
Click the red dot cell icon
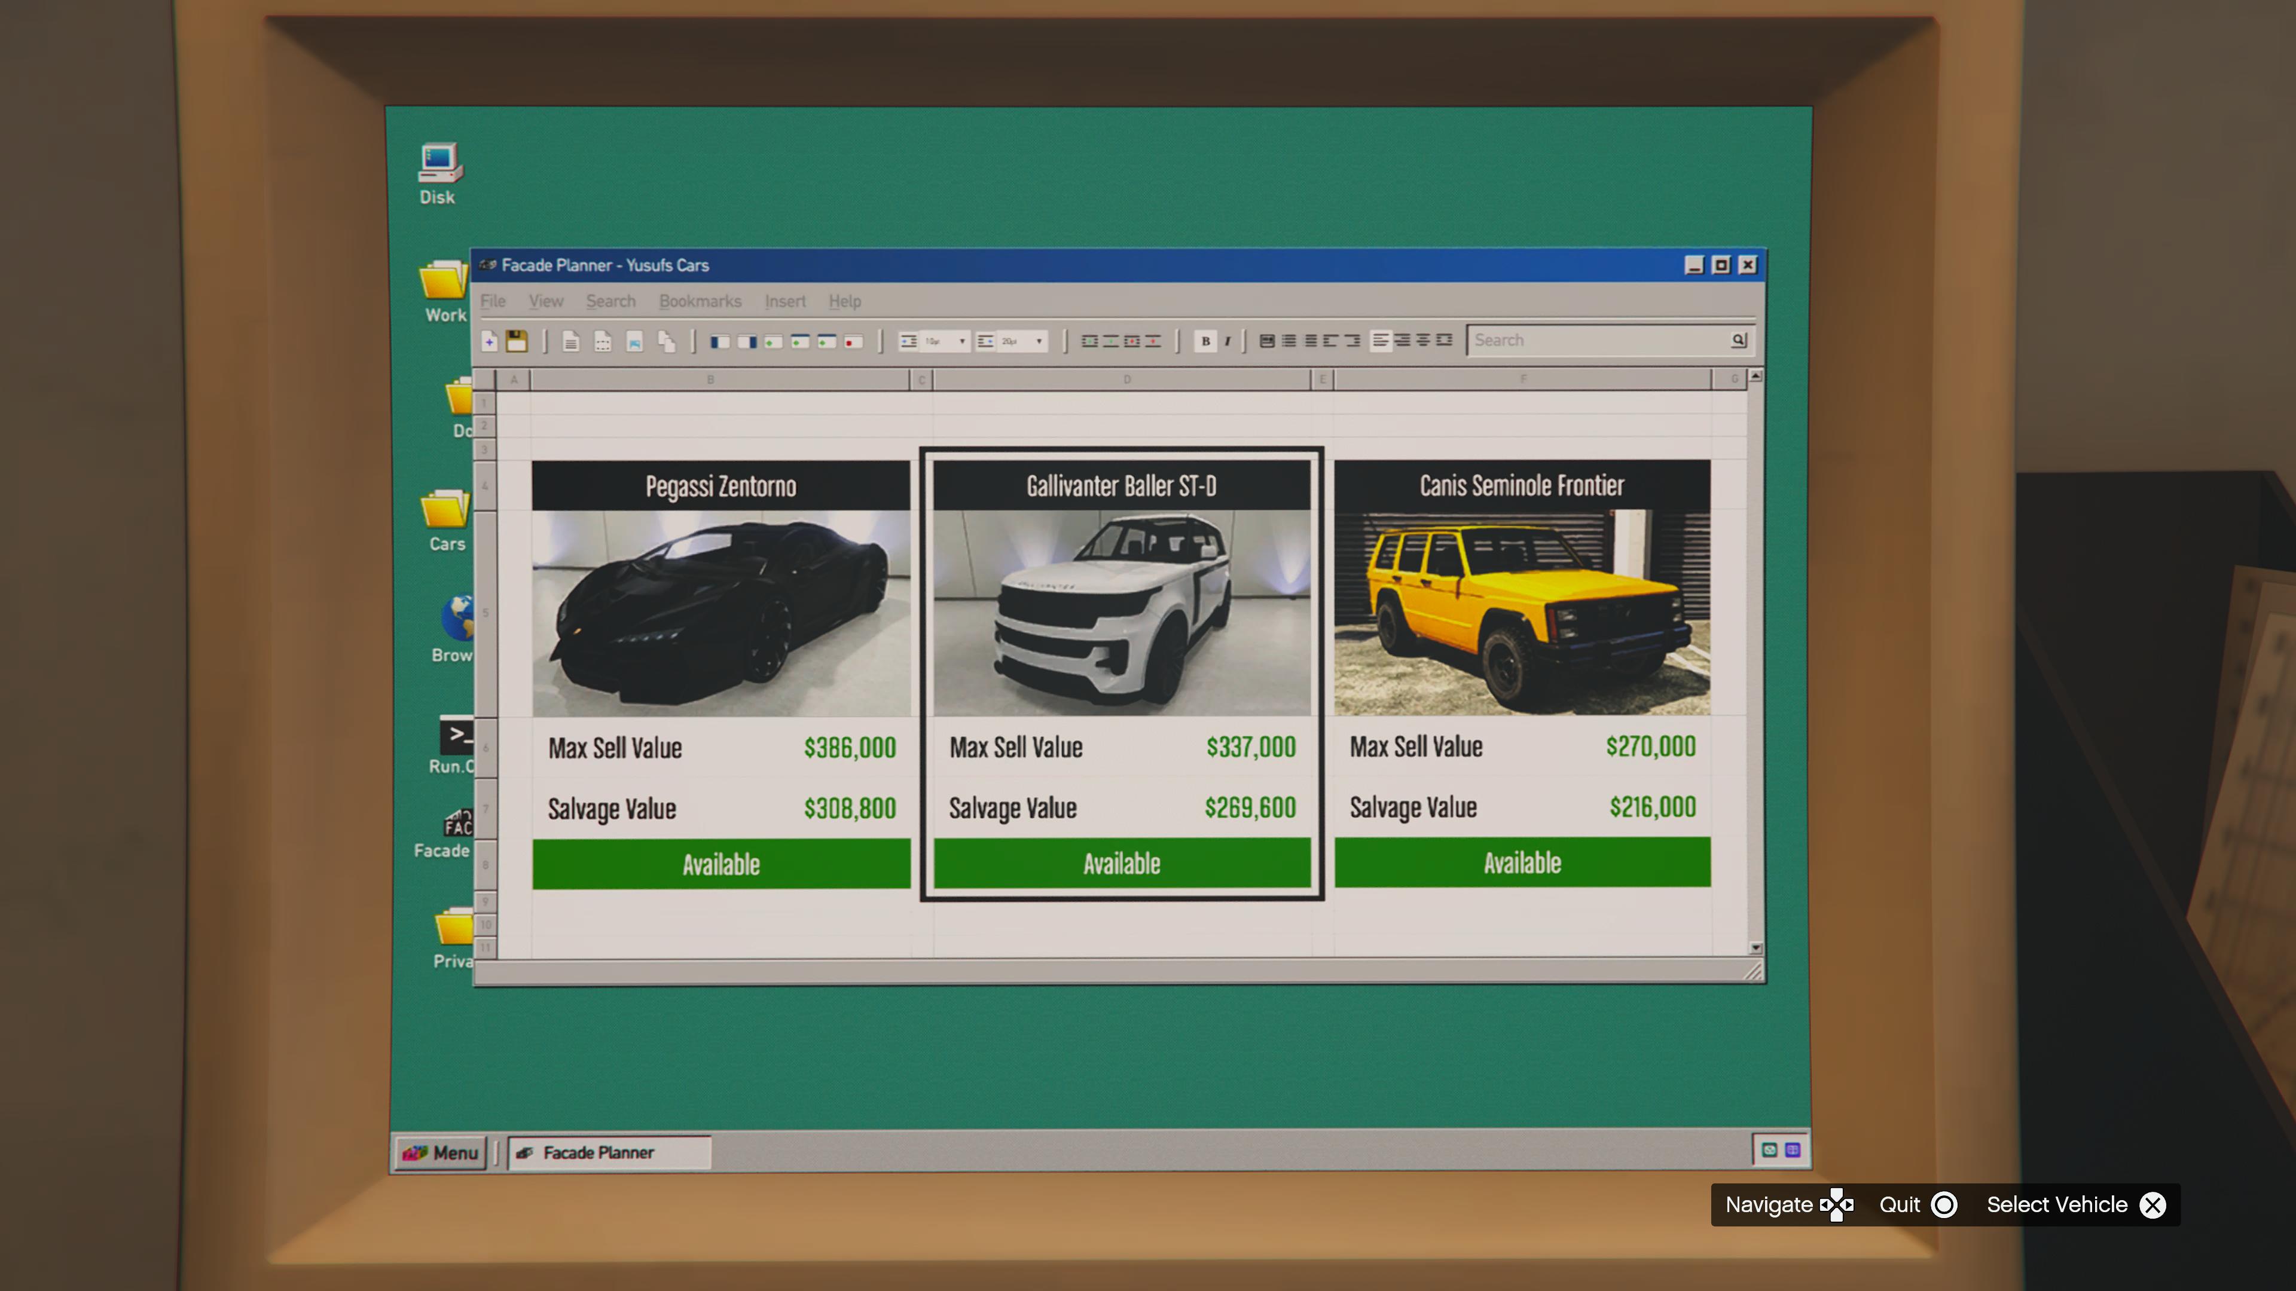(x=853, y=341)
